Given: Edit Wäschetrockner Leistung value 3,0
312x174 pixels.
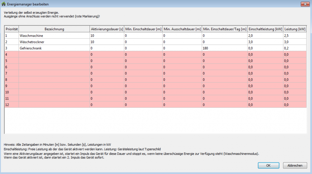Looking at the screenshot, I should [x=295, y=42].
